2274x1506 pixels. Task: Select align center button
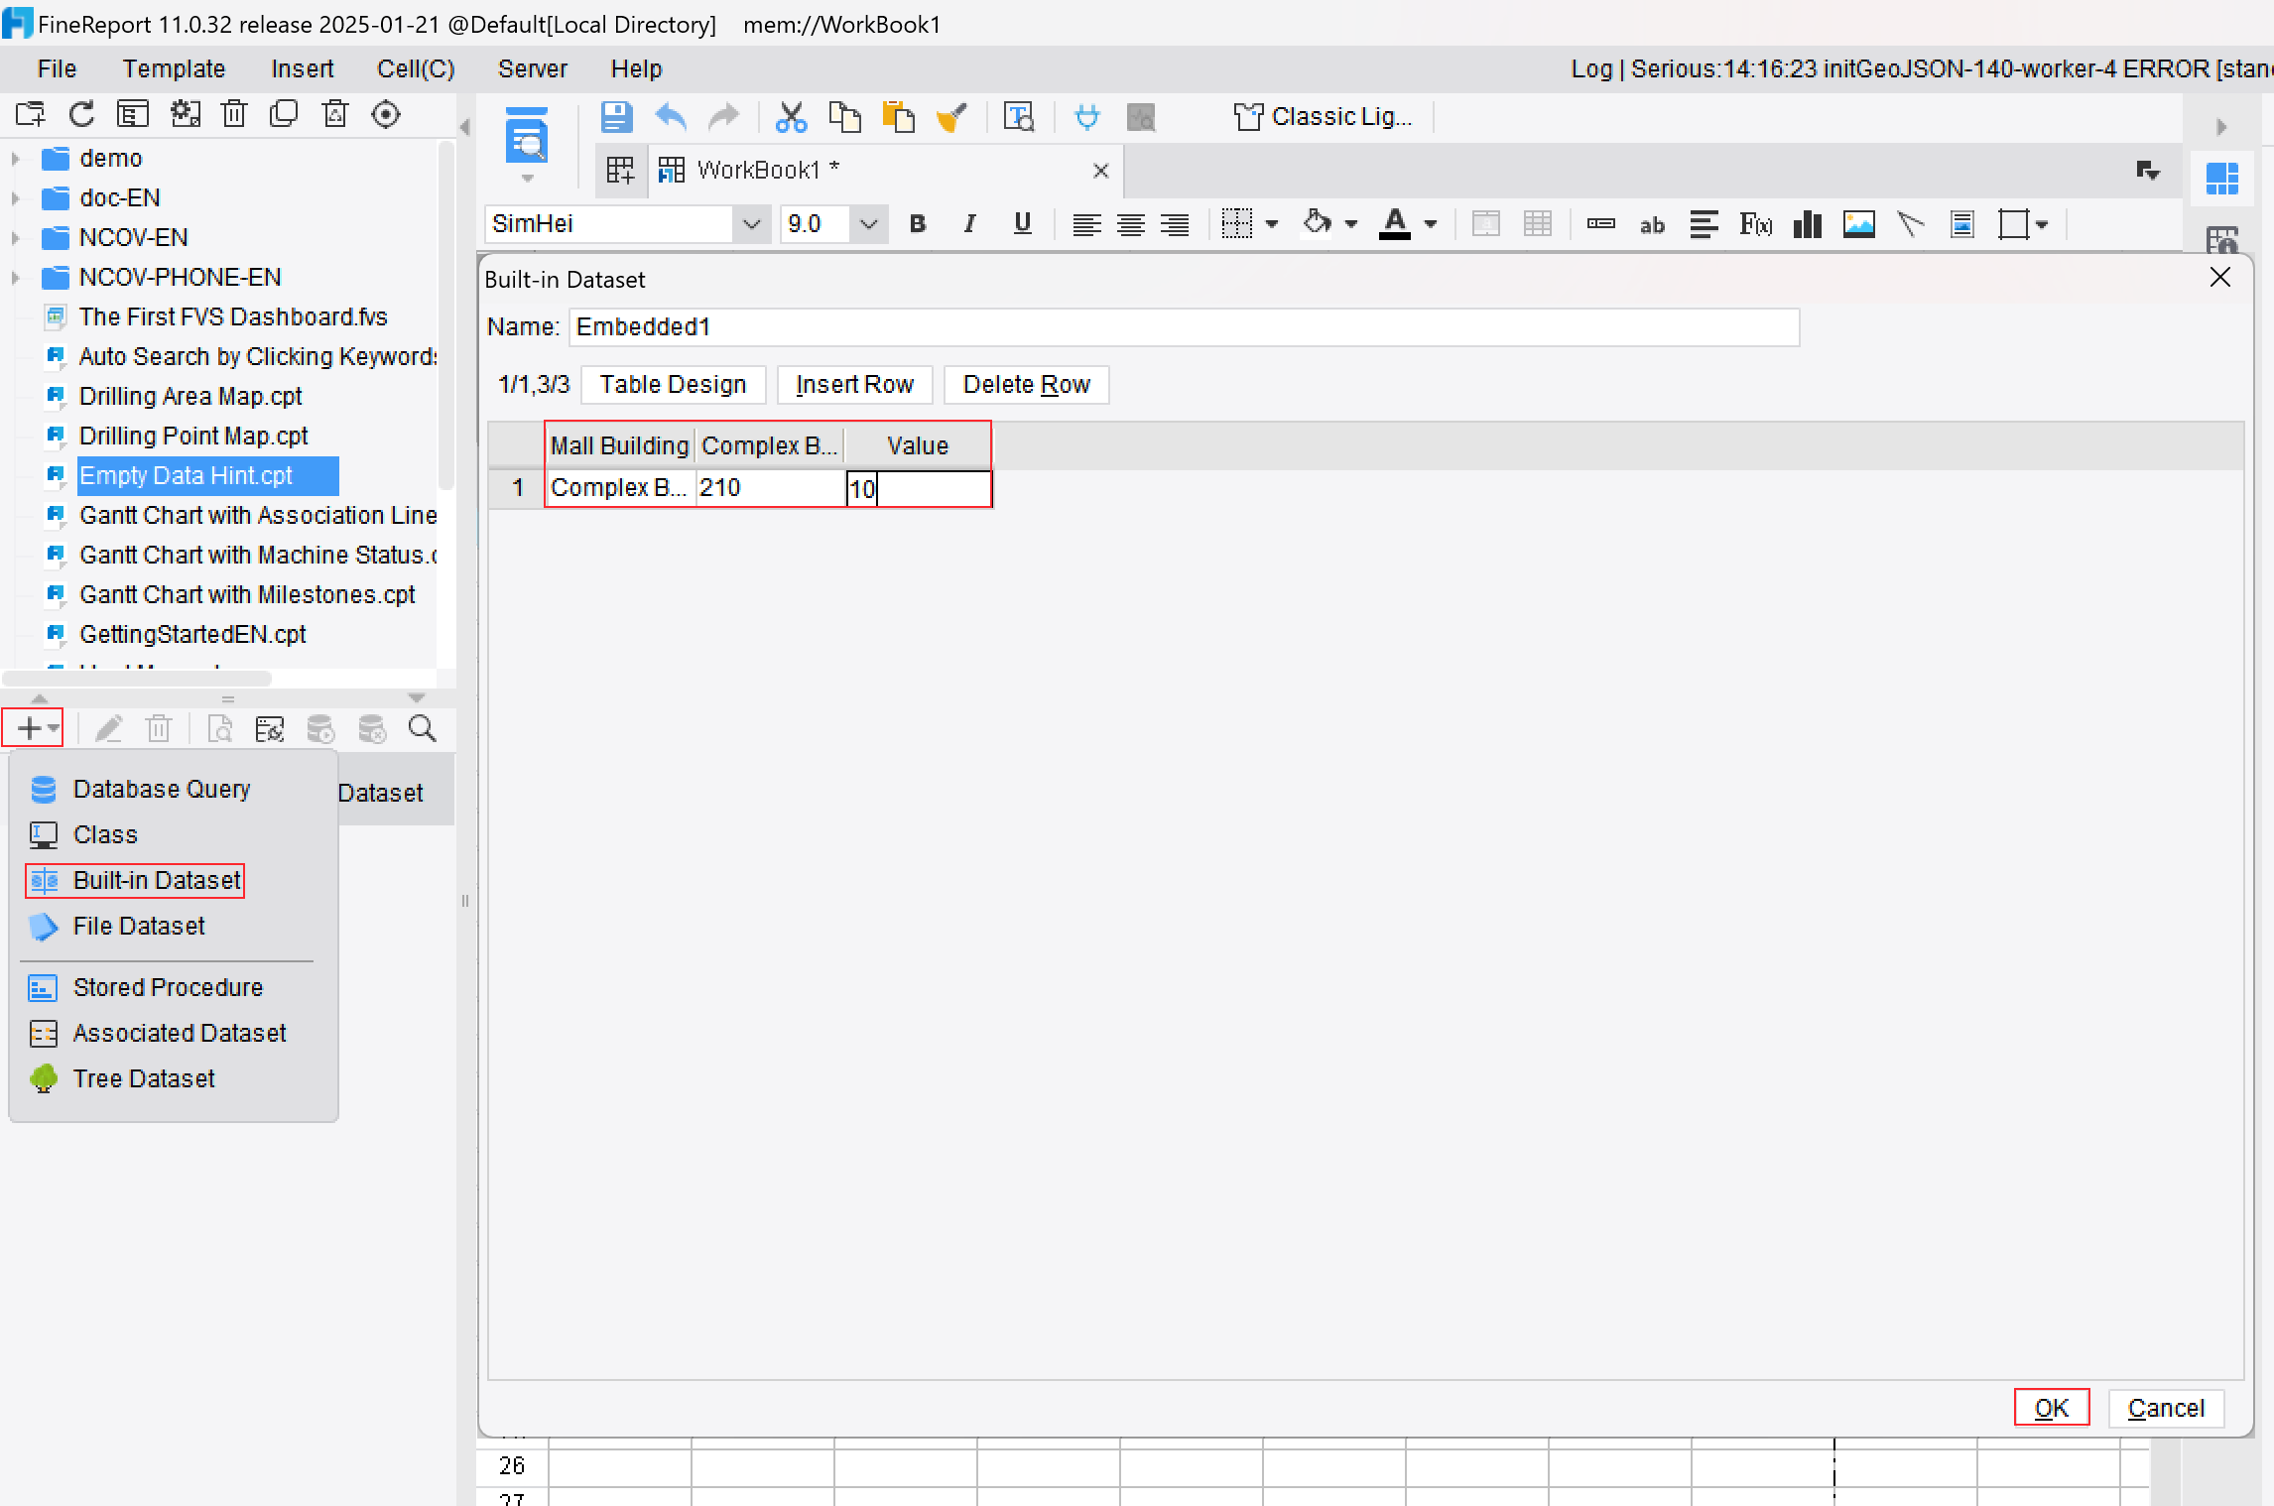[1131, 224]
